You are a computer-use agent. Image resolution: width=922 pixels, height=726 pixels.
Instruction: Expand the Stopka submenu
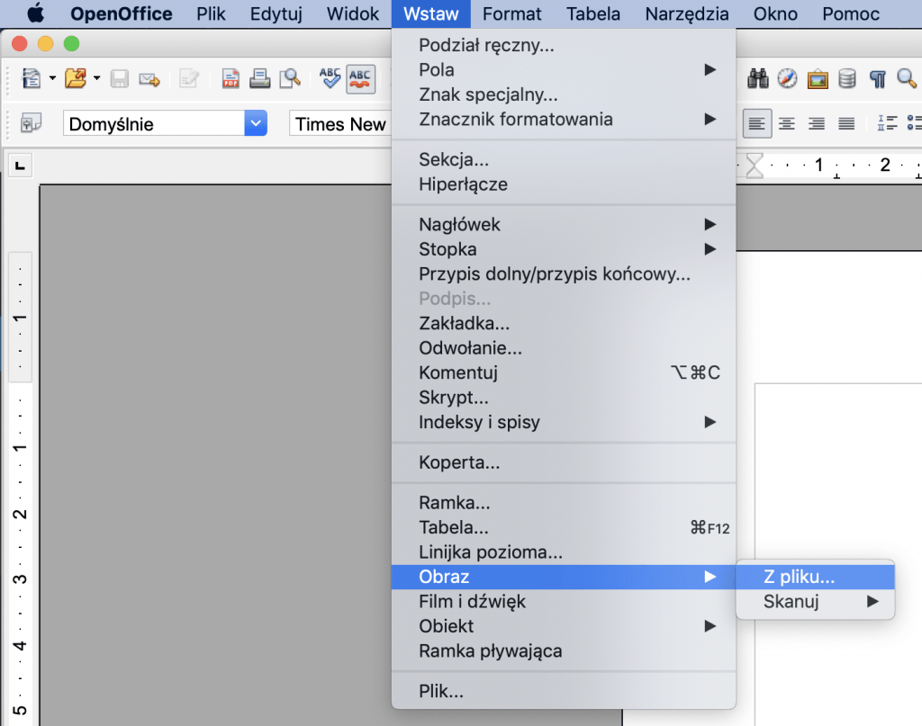[564, 249]
